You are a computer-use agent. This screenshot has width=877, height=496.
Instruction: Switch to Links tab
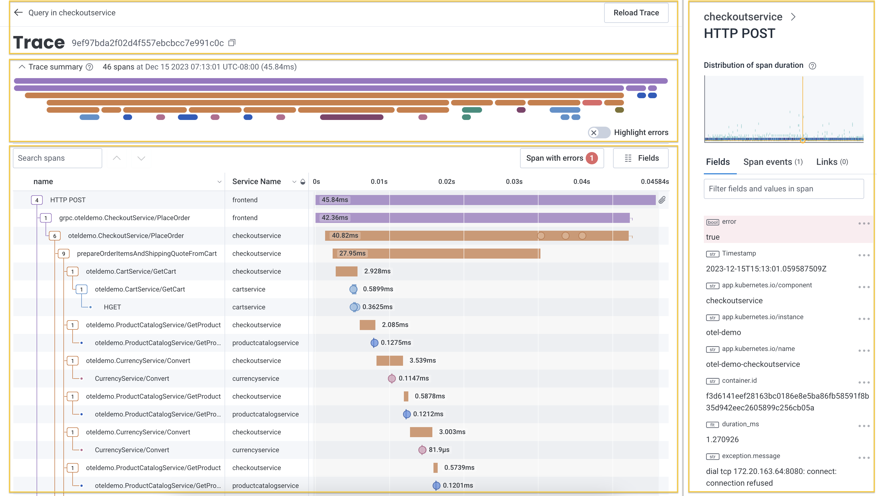pos(831,162)
